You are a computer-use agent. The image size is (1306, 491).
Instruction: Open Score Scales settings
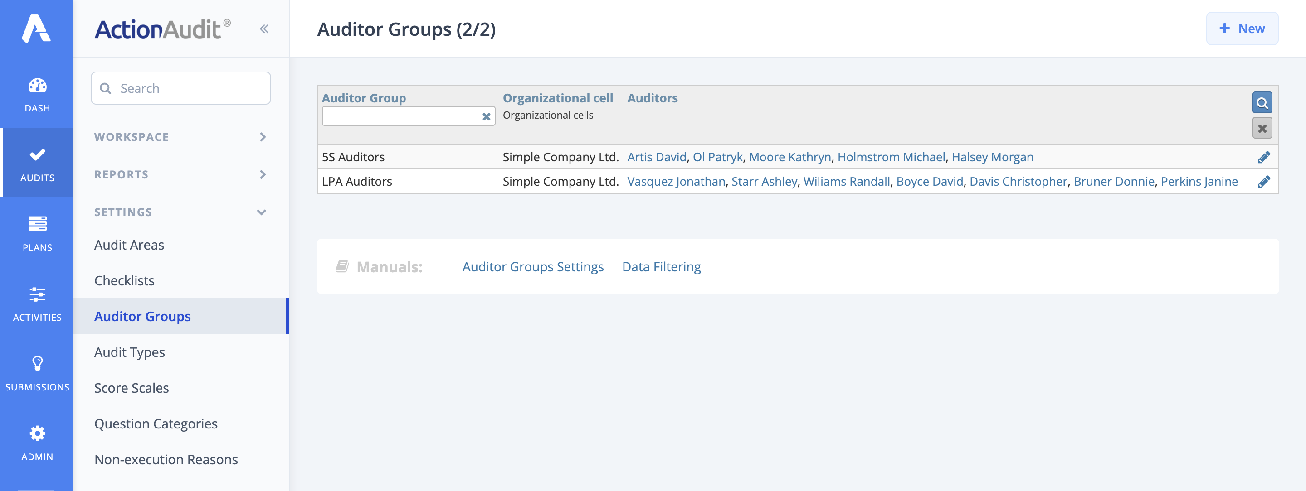(x=132, y=388)
